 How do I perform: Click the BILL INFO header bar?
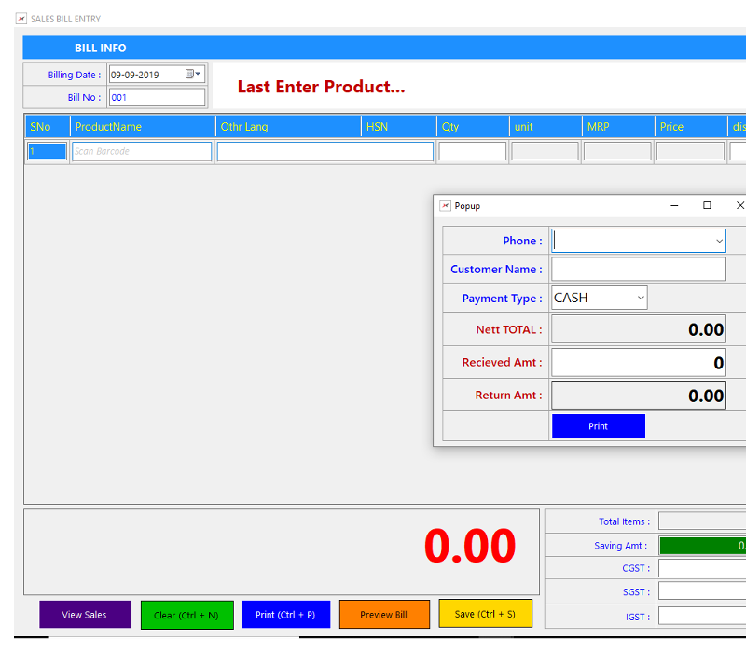coord(384,48)
